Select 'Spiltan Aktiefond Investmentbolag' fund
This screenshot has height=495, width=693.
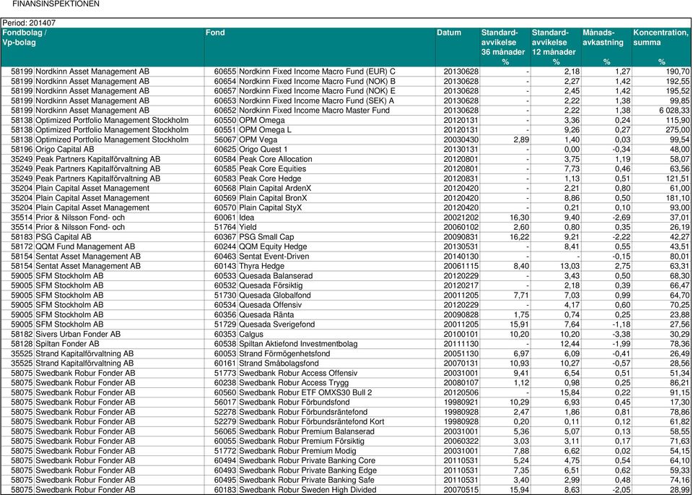coord(298,344)
